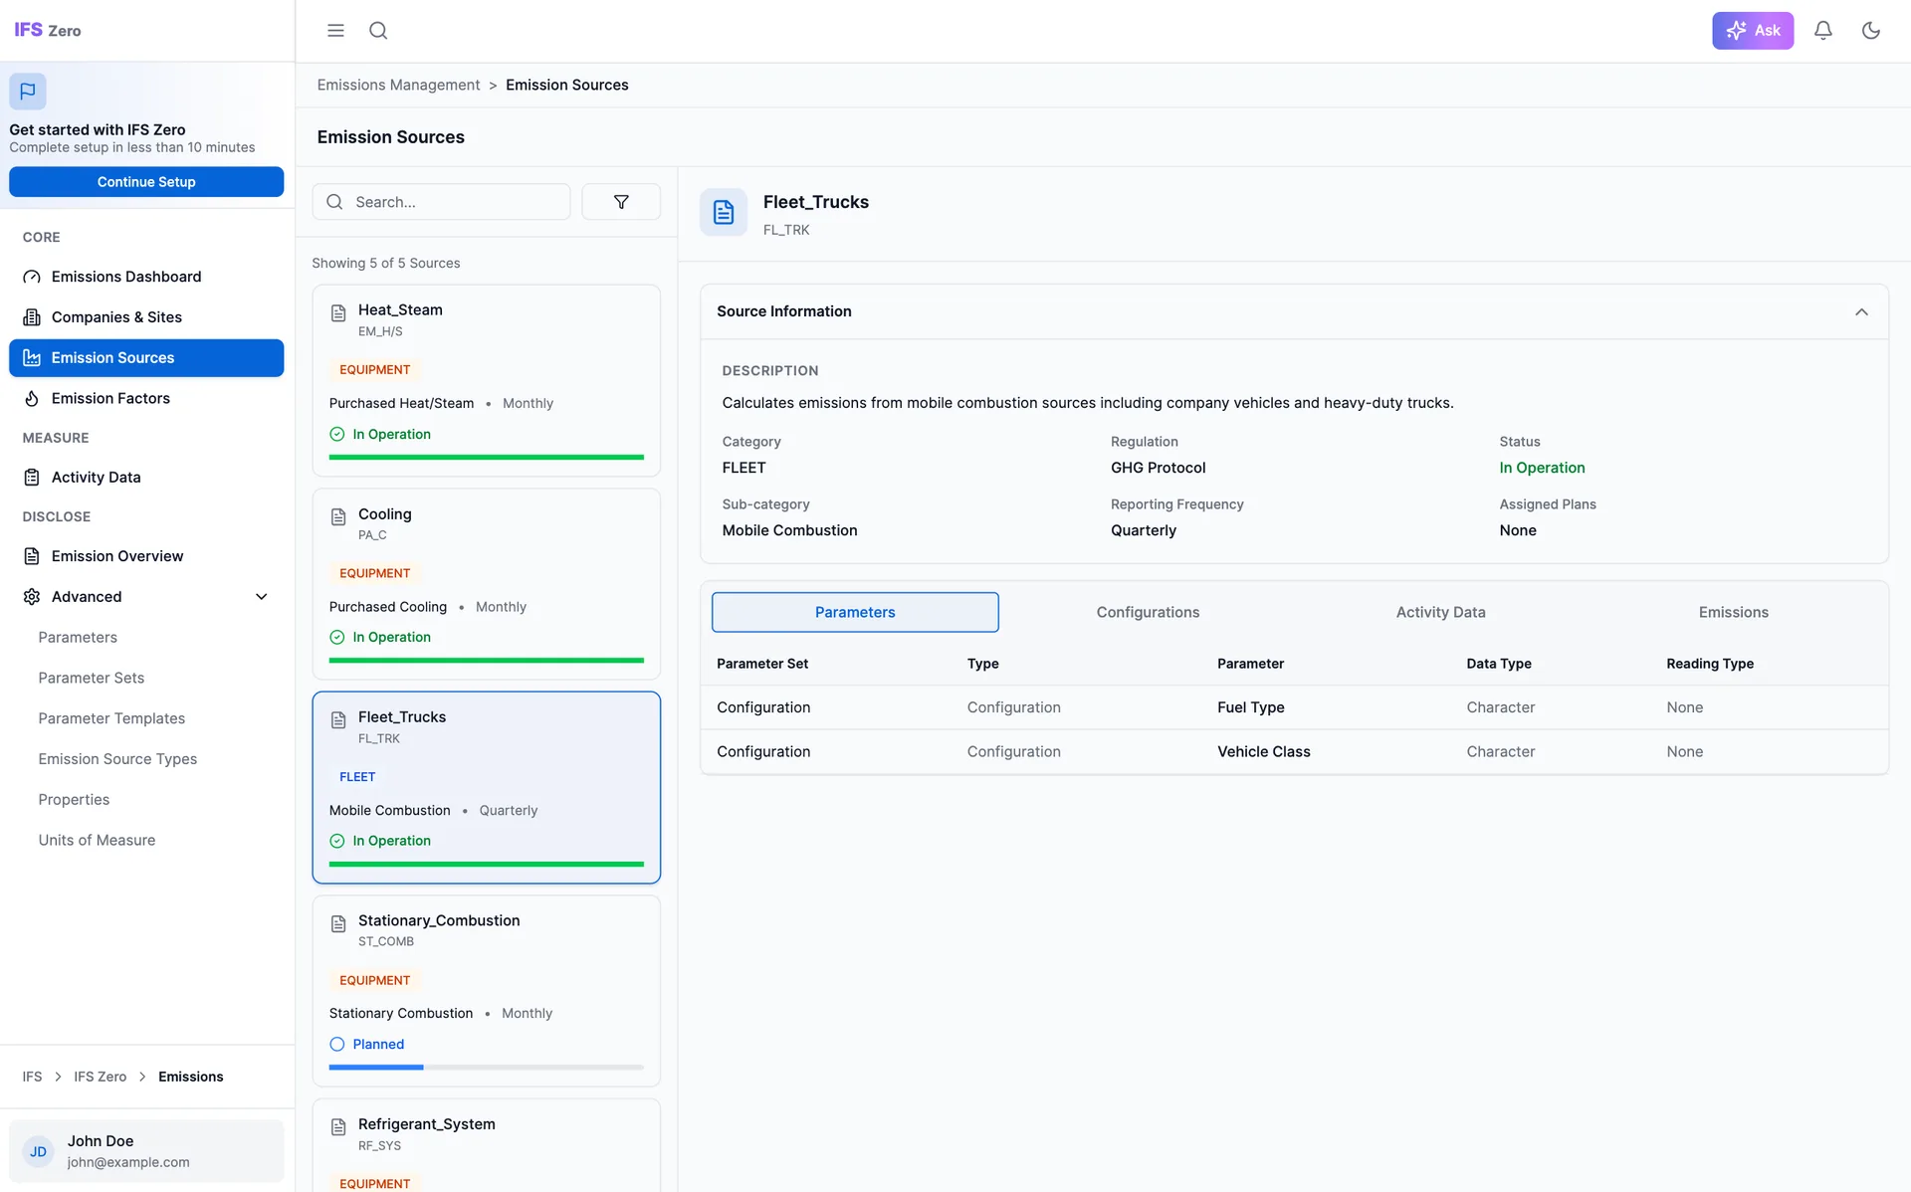Click the flag setup icon

[x=28, y=92]
